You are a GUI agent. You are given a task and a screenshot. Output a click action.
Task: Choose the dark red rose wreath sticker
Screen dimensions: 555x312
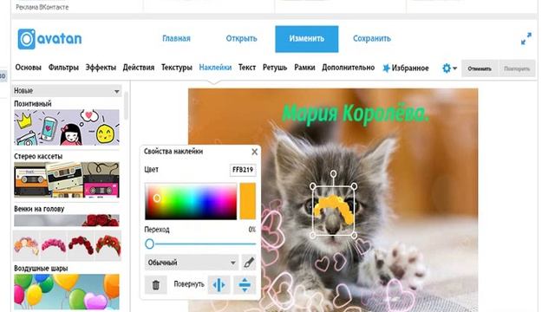click(81, 245)
